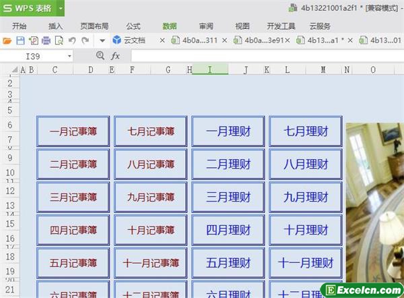Click the 八月理财 button

coord(306,164)
